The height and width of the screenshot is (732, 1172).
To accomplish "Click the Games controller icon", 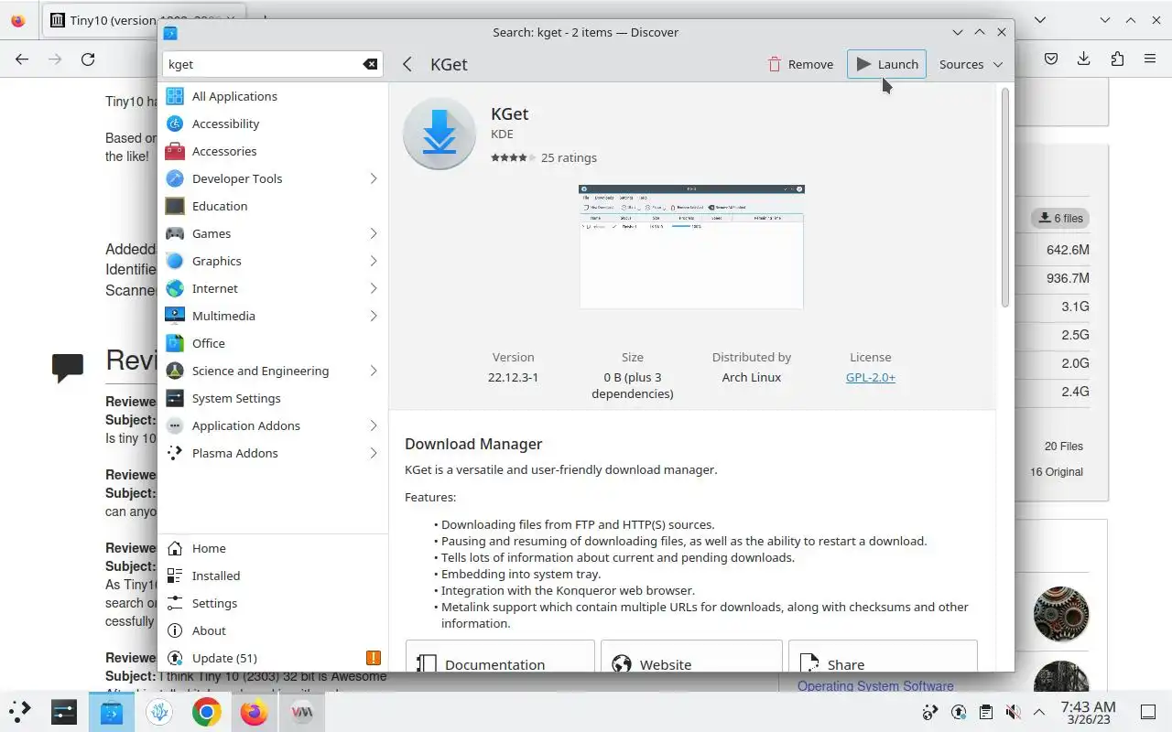I will point(175,233).
